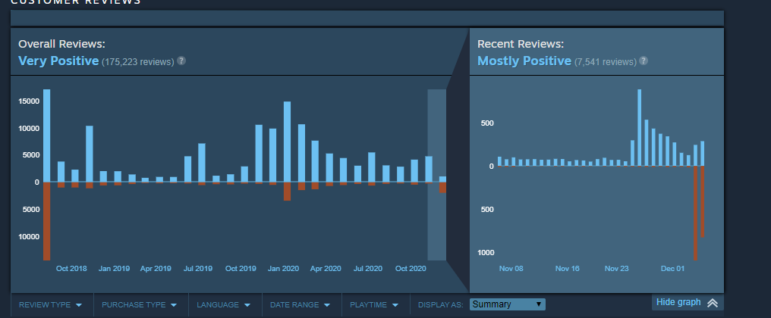Expand the Playtime filter

click(x=374, y=304)
